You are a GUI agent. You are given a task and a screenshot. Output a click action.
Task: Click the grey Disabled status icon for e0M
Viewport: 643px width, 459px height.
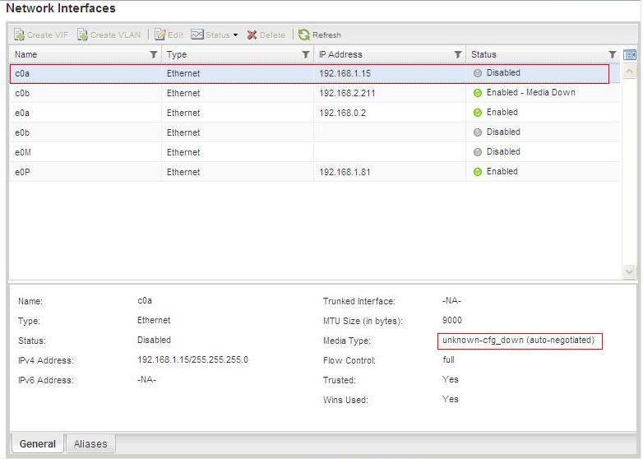click(478, 152)
